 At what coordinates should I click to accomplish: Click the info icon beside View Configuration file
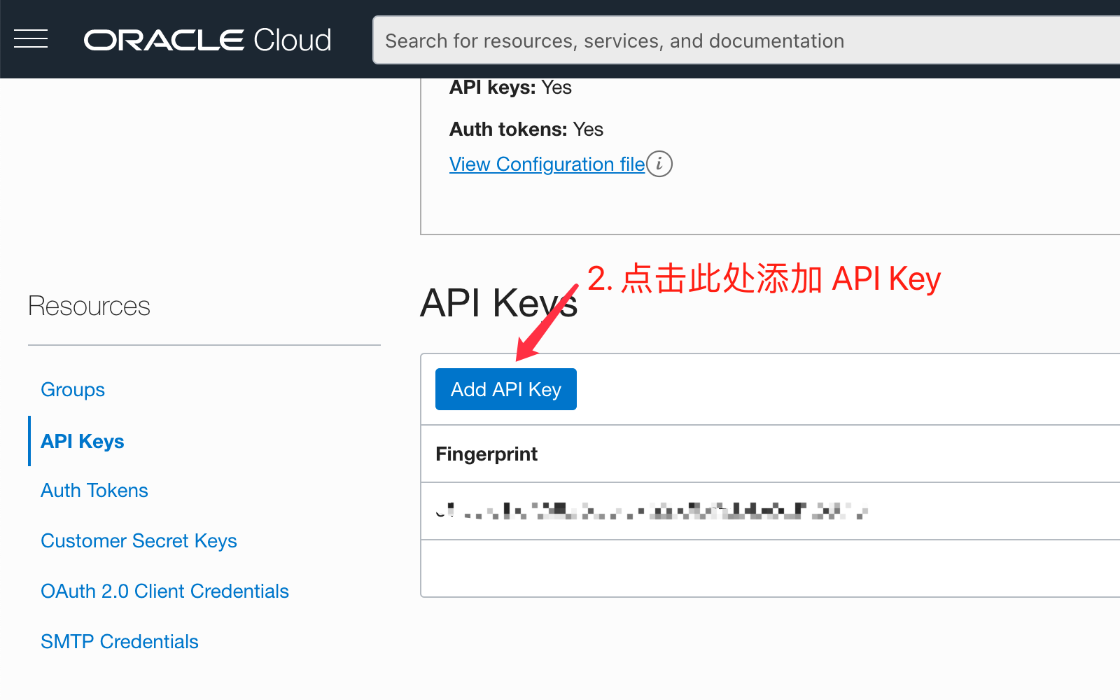click(659, 164)
